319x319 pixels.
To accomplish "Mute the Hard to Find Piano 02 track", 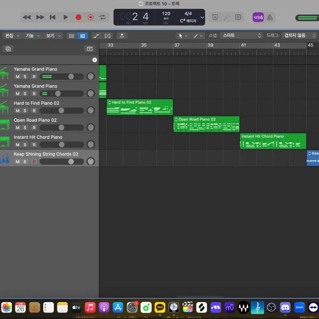I will 18,111.
